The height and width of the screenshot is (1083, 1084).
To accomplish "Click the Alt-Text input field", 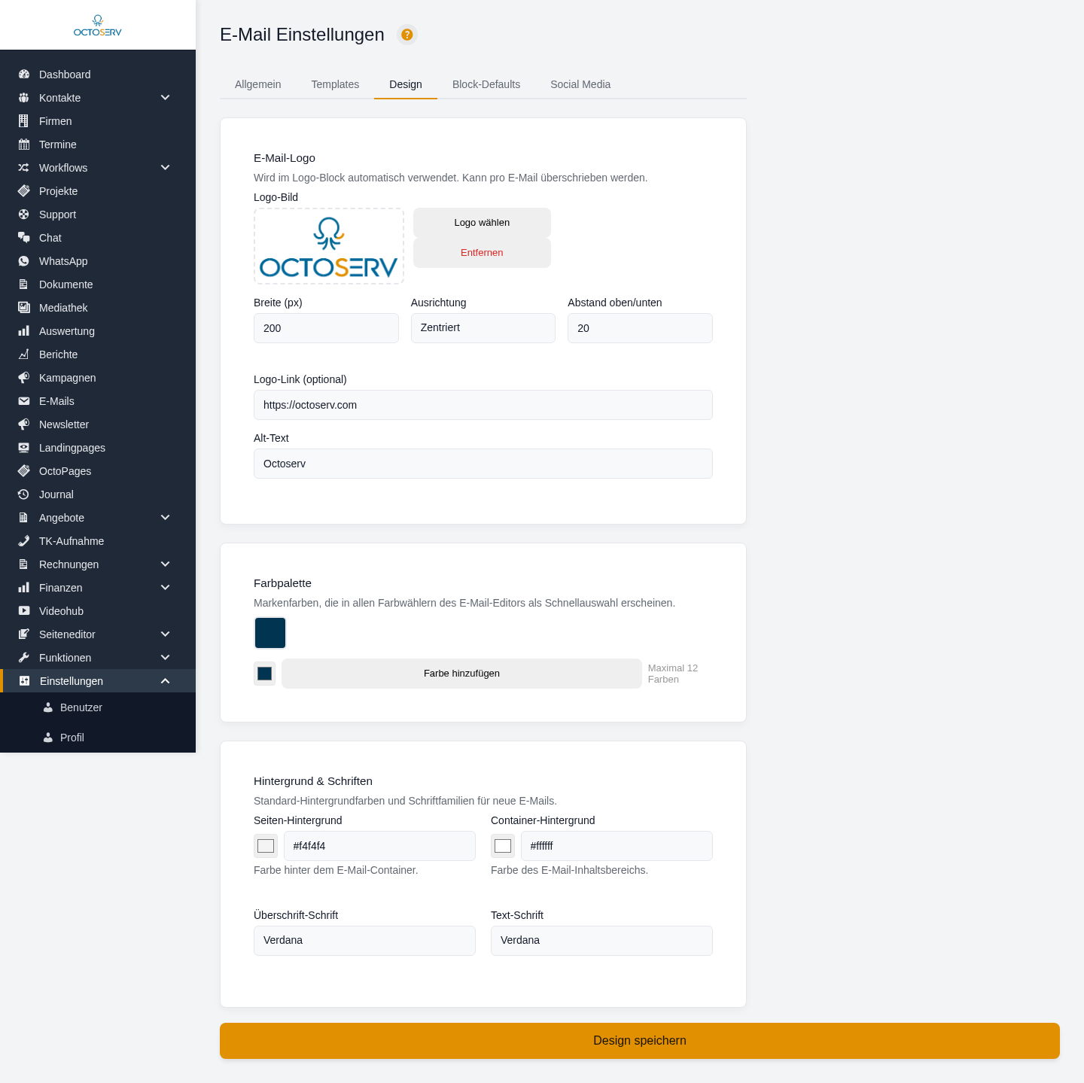I will pos(483,464).
